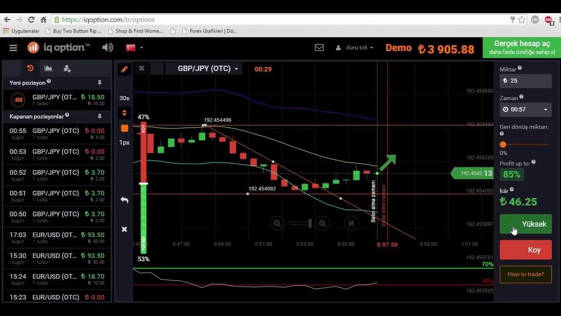This screenshot has width=561, height=316.
Task: Select the 00:51 GBP/JPY closed position
Action: pos(57,196)
